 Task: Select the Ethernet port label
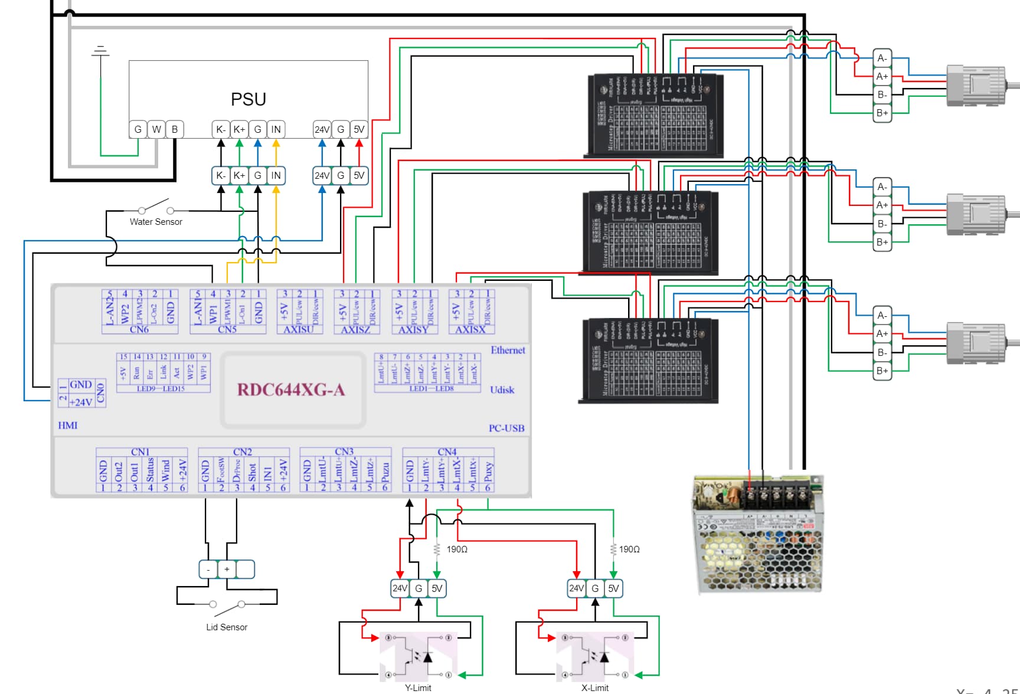[508, 350]
